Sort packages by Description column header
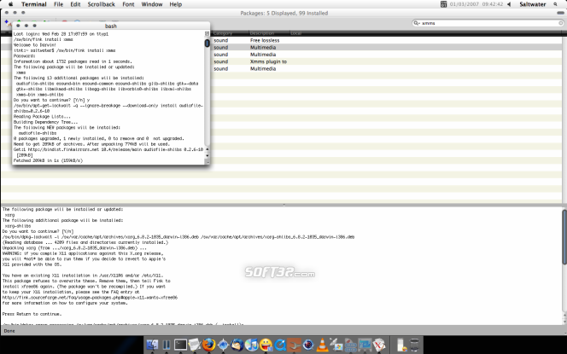 coord(262,33)
